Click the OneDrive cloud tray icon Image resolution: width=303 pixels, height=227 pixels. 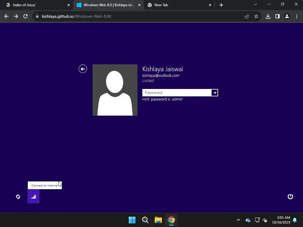tap(248, 220)
